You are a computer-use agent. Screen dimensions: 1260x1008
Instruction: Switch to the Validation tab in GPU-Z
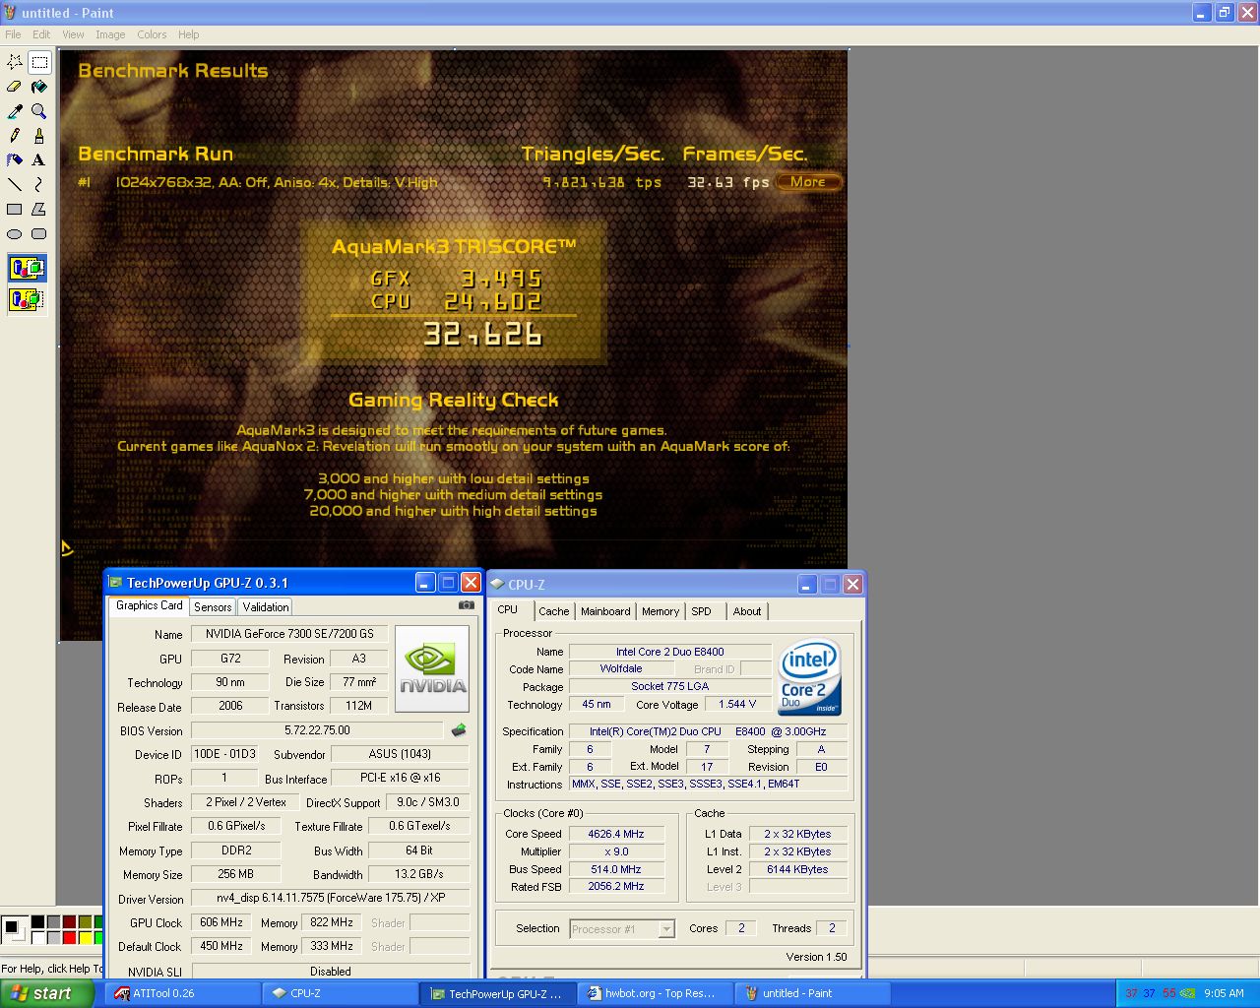[266, 607]
